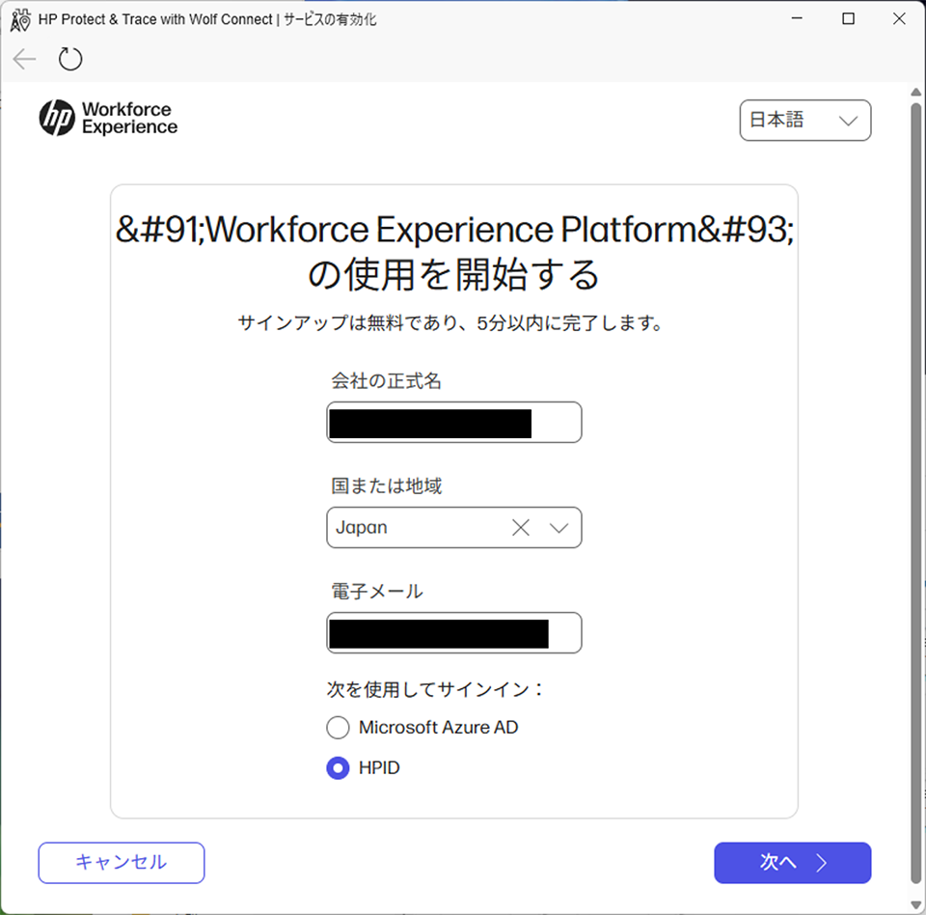Clear the Japan country selection
This screenshot has width=926, height=915.
[520, 527]
